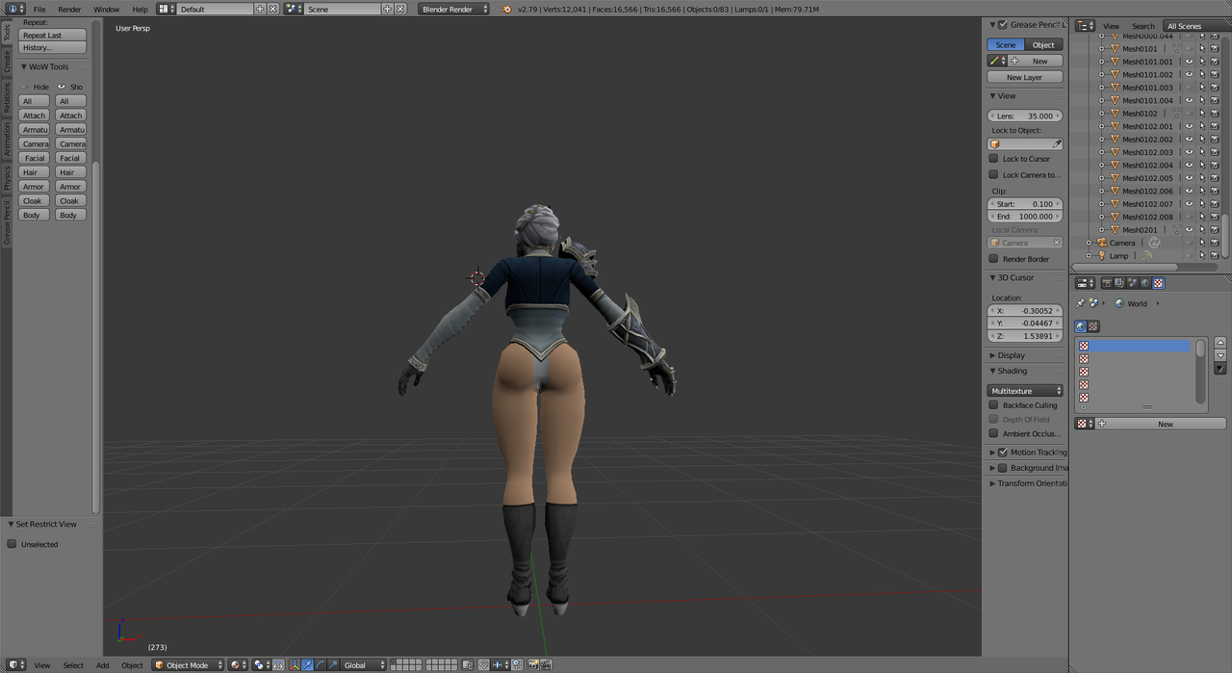Expand the Camera item in outliner
The height and width of the screenshot is (673, 1232).
click(1089, 243)
